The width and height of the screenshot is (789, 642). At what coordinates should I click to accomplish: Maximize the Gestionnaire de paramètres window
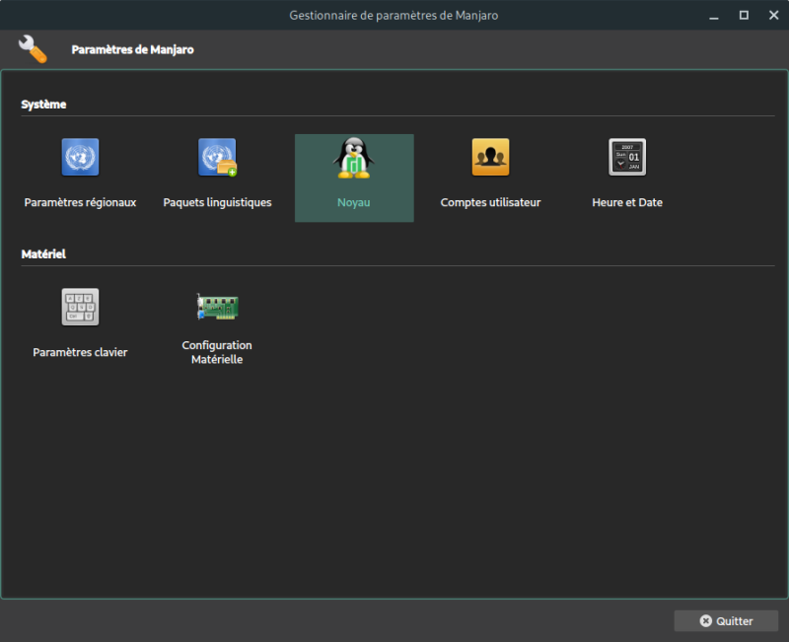click(744, 16)
